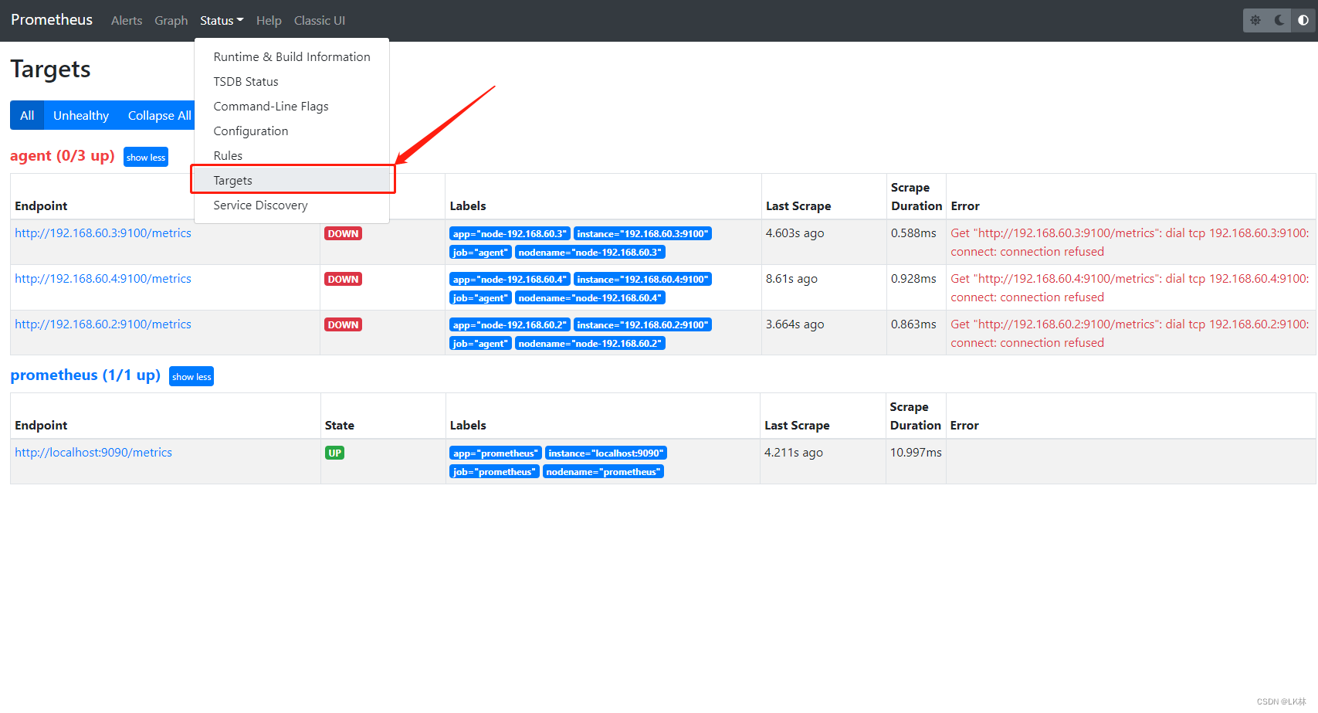Open Rules from Status menu
The image size is (1318, 713).
[292, 156]
